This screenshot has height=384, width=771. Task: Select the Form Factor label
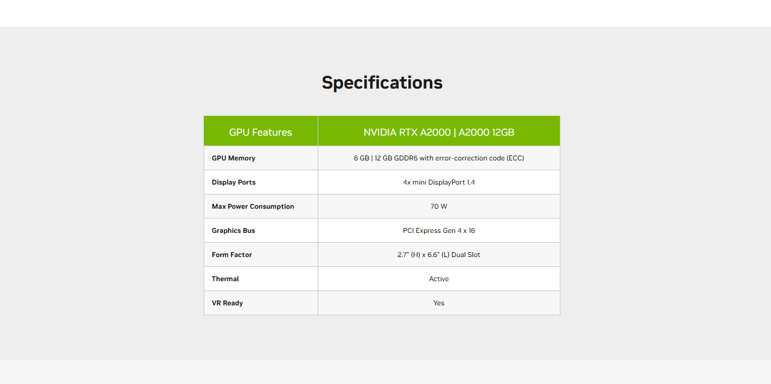point(232,255)
